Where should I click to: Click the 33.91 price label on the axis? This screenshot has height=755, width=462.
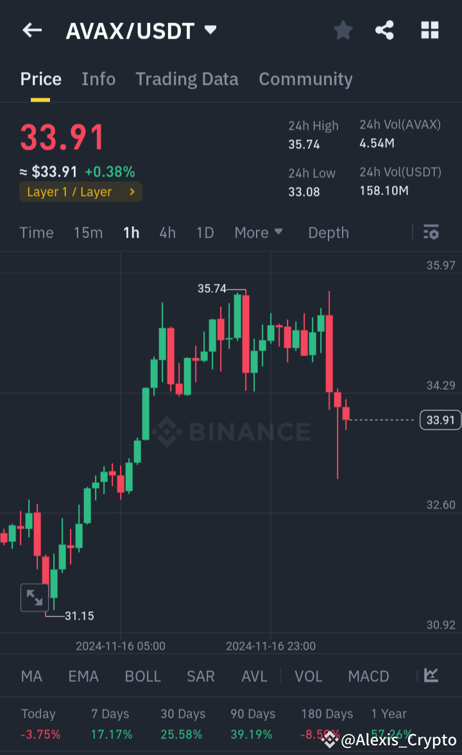tap(440, 420)
